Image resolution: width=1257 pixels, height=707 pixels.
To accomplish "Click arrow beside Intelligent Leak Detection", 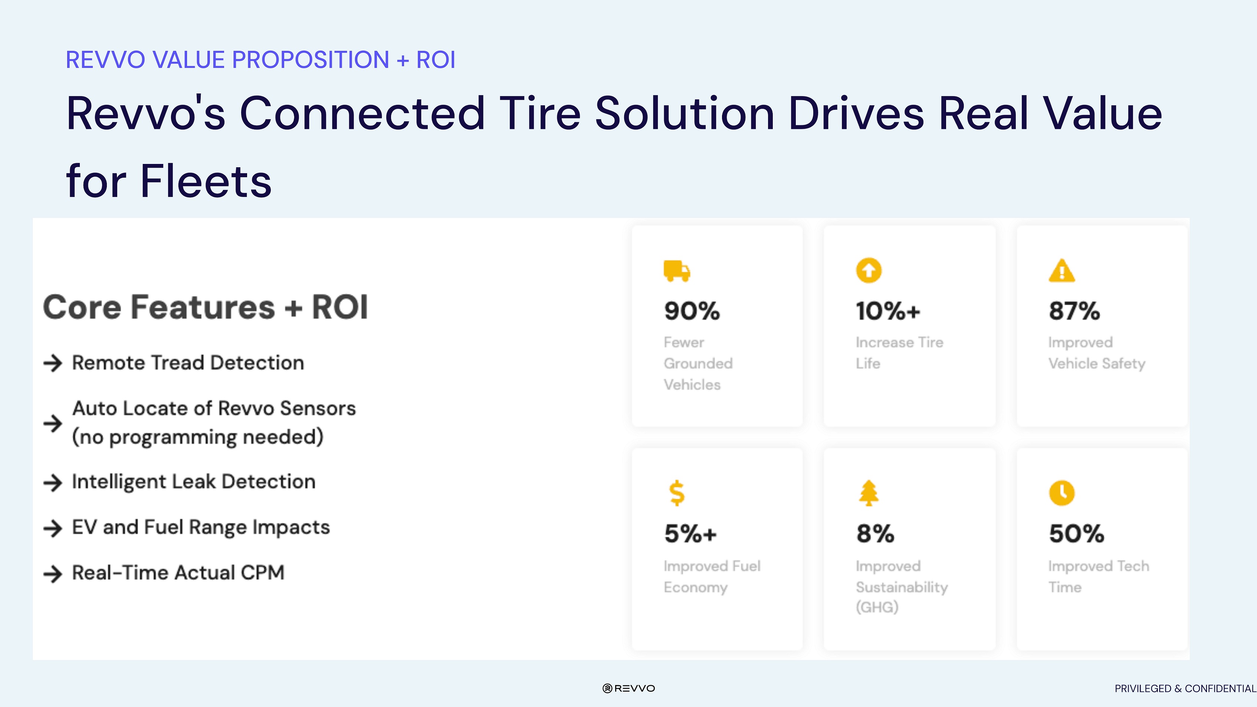I will tap(53, 483).
